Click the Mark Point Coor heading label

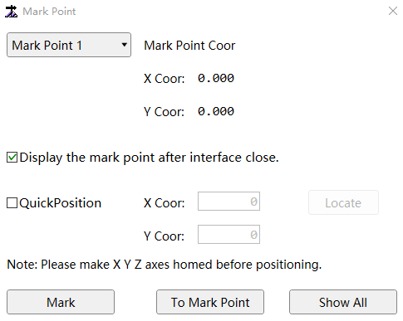click(x=189, y=46)
